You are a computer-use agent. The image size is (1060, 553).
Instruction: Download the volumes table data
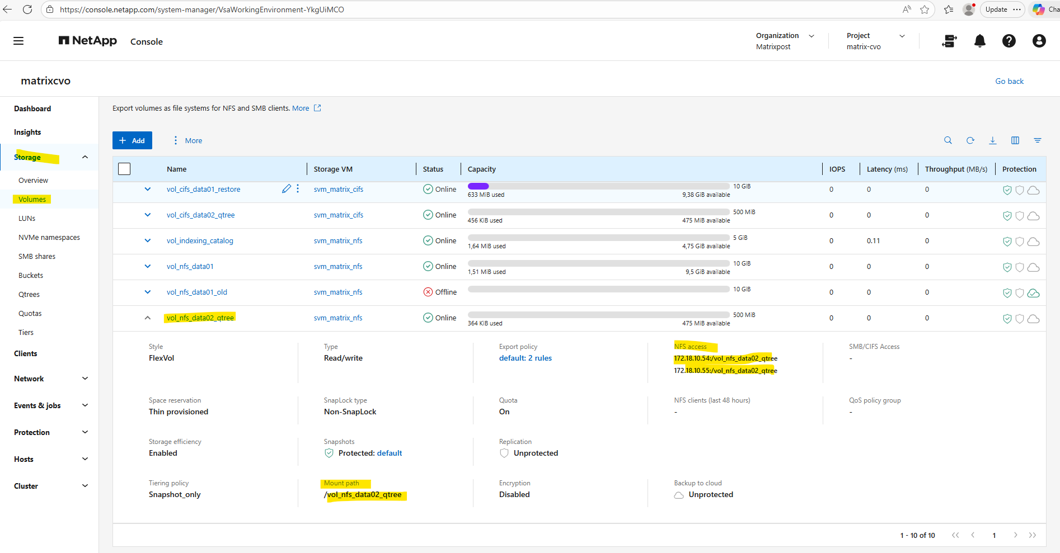[x=992, y=140]
